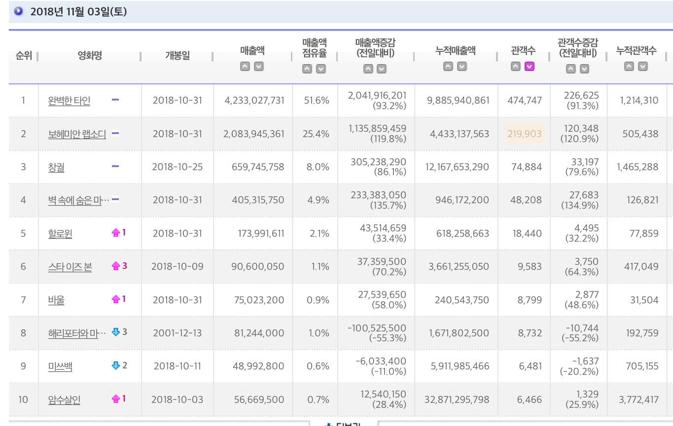Sort 누적관객수 descending with down arrow
Image resolution: width=673 pixels, height=426 pixels.
coord(642,67)
